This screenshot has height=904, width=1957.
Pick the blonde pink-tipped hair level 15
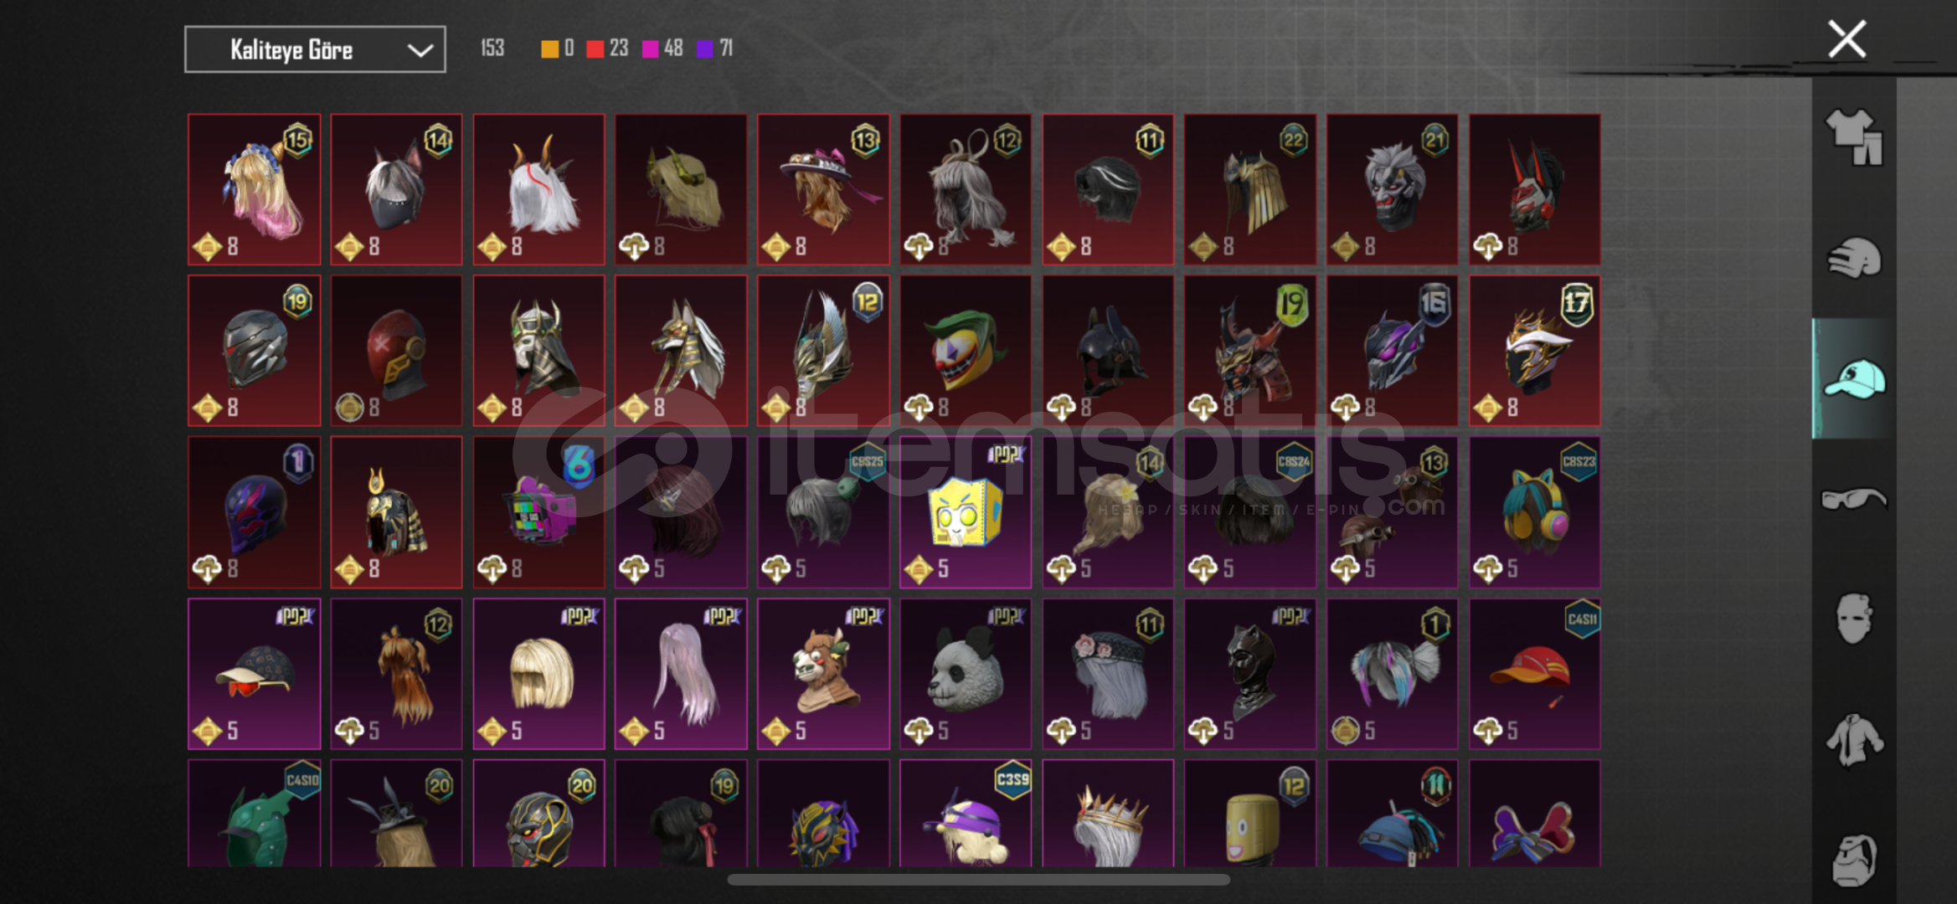tap(255, 190)
